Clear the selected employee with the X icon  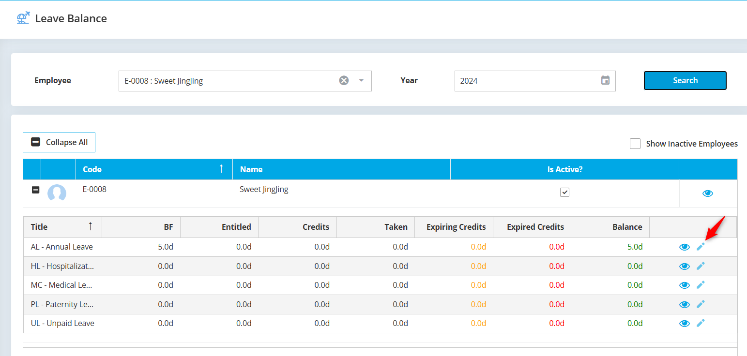coord(344,80)
